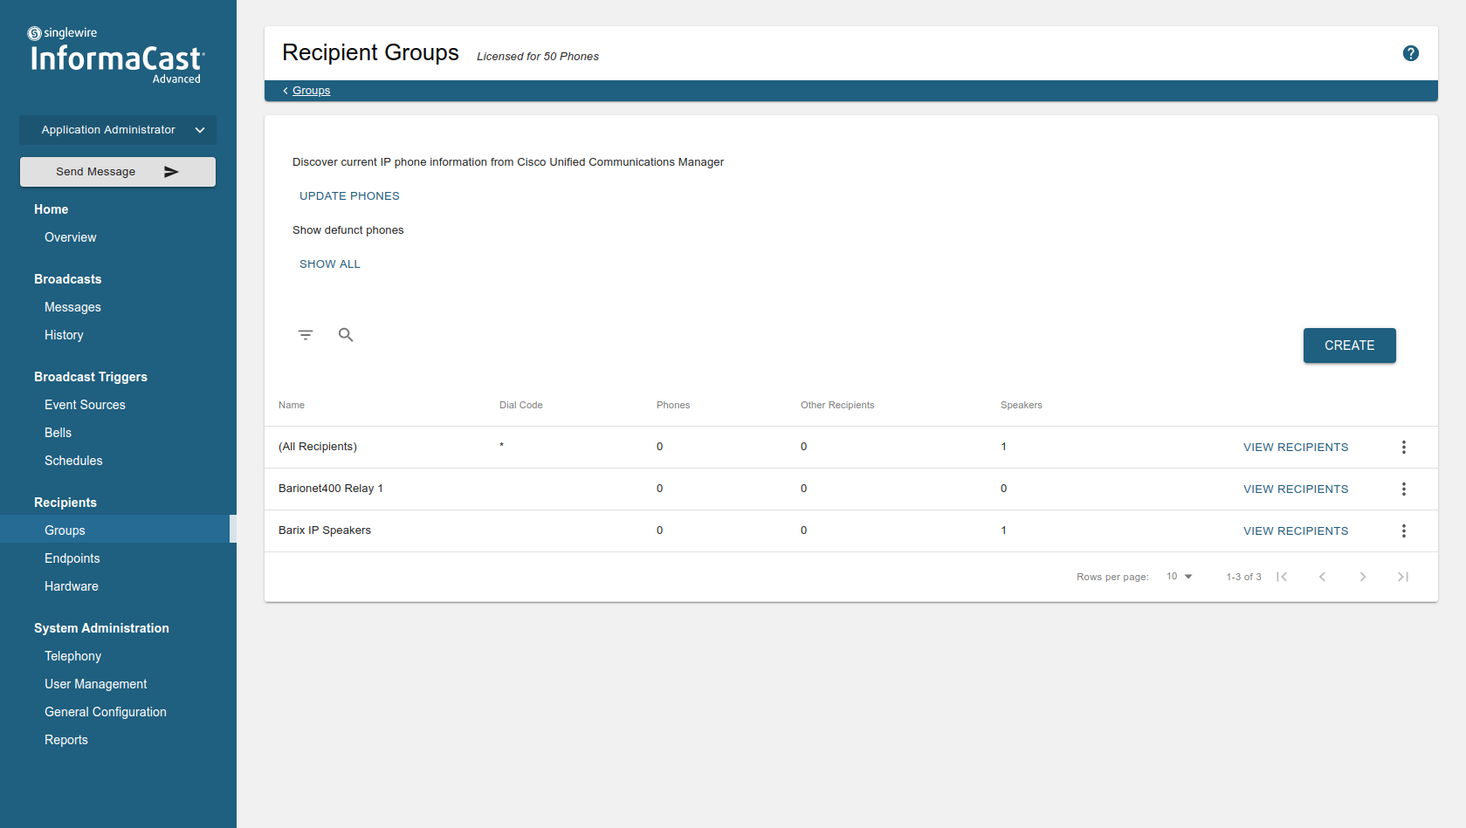Image resolution: width=1466 pixels, height=828 pixels.
Task: Click the next page arrow icon
Action: 1363,576
